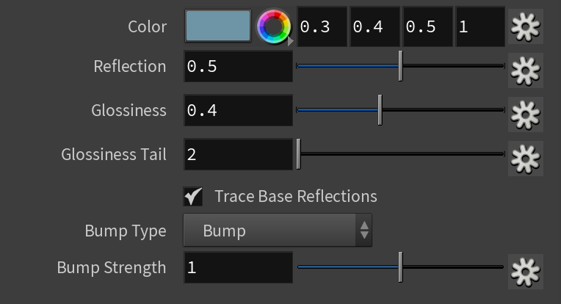Open the Bump Type dropdown

click(x=278, y=230)
